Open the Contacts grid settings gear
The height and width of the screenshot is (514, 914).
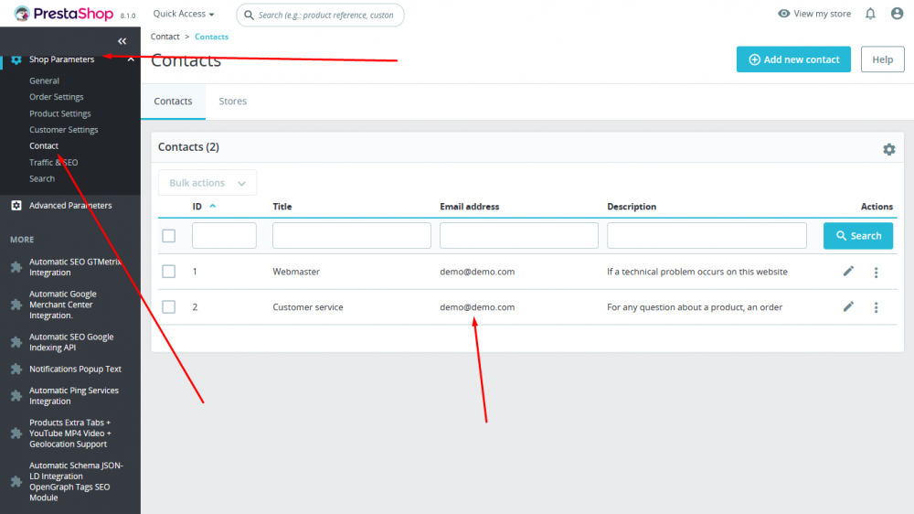pos(889,149)
